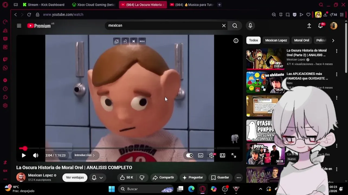Toggle the autoplay switch in player
Screen dimensions: 348x195
189,155
